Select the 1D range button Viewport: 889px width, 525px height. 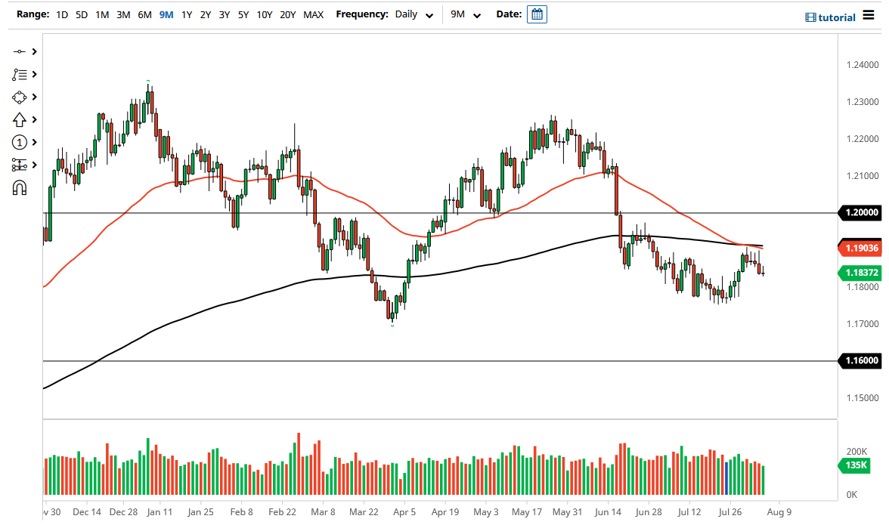(62, 14)
